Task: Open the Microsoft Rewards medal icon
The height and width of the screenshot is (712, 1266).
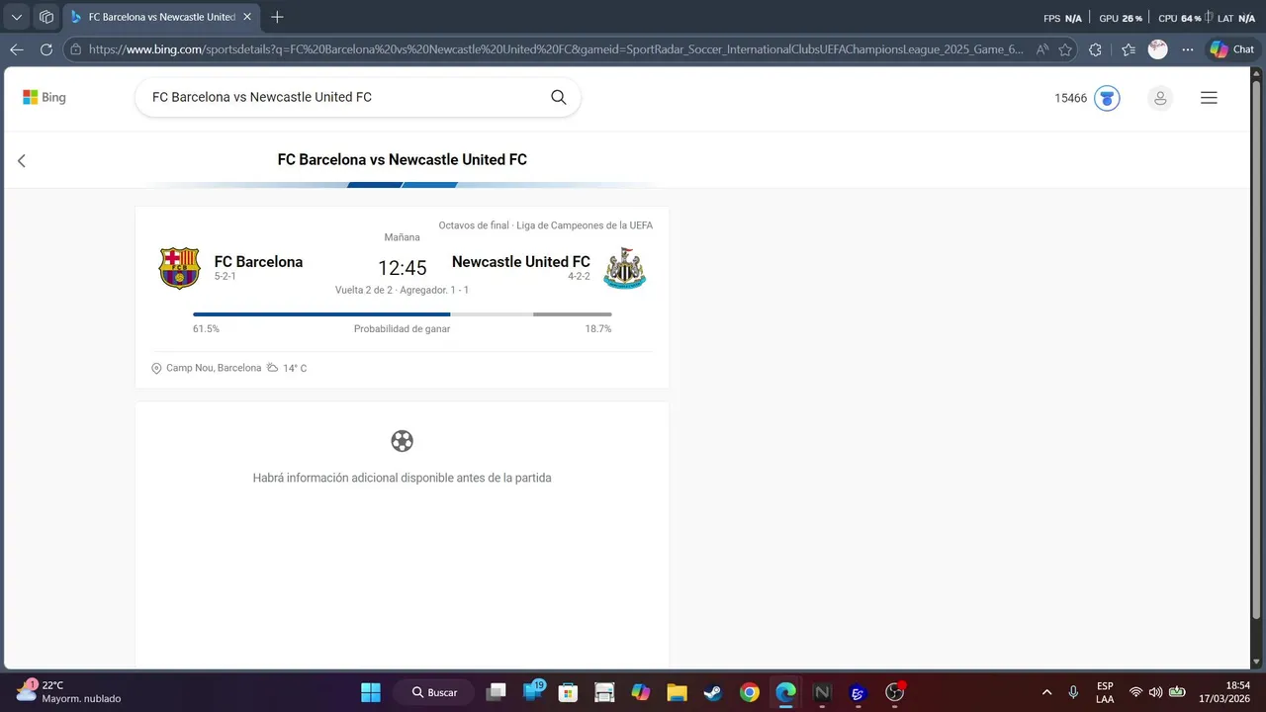Action: point(1107,98)
